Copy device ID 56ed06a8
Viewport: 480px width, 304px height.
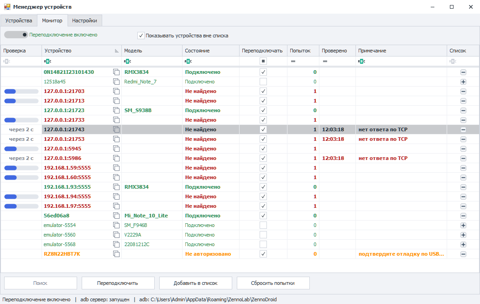[x=116, y=216]
